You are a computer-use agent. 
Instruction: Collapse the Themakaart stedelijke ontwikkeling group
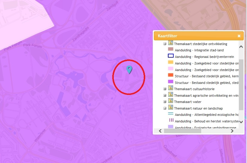(165, 44)
